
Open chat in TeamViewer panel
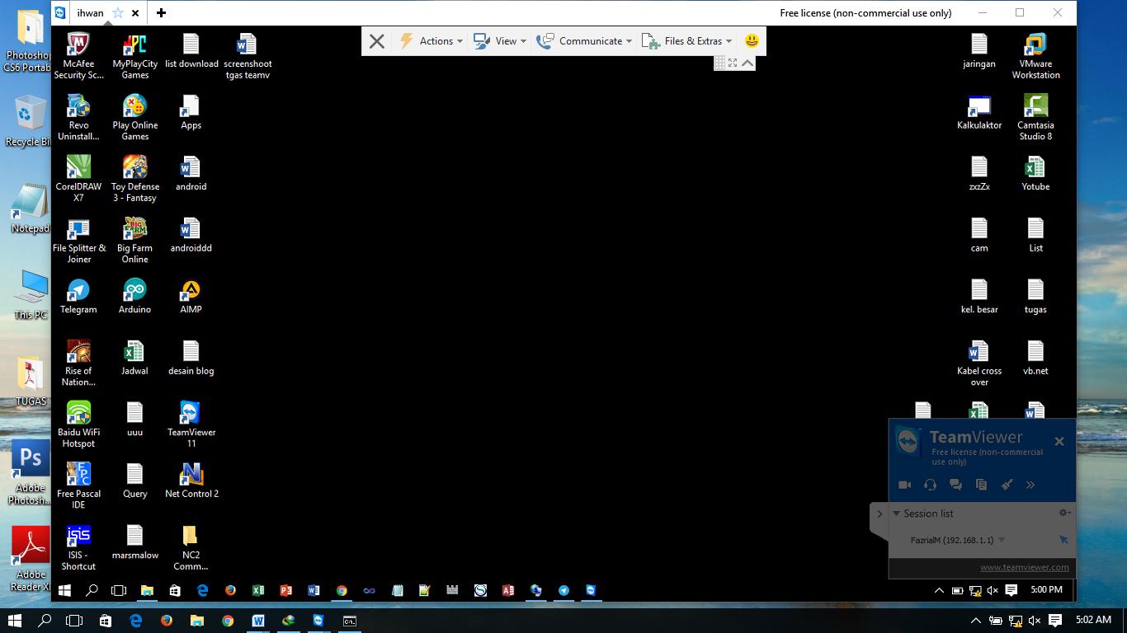(955, 485)
